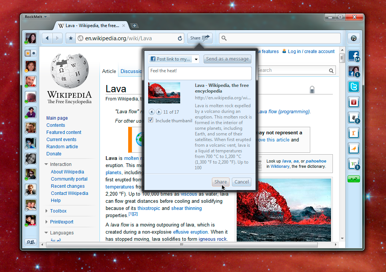Click the Share button in the dialog
This screenshot has width=386, height=272.
coord(221,182)
